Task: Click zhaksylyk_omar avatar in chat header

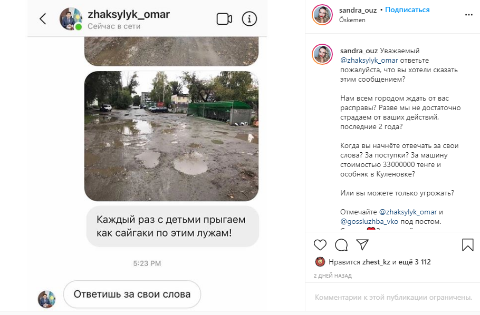Action: 71,19
